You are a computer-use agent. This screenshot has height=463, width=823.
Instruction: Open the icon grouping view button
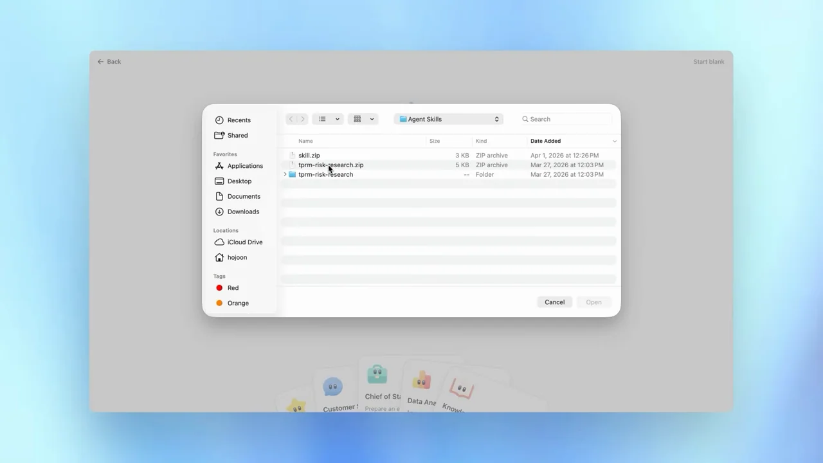tap(357, 119)
